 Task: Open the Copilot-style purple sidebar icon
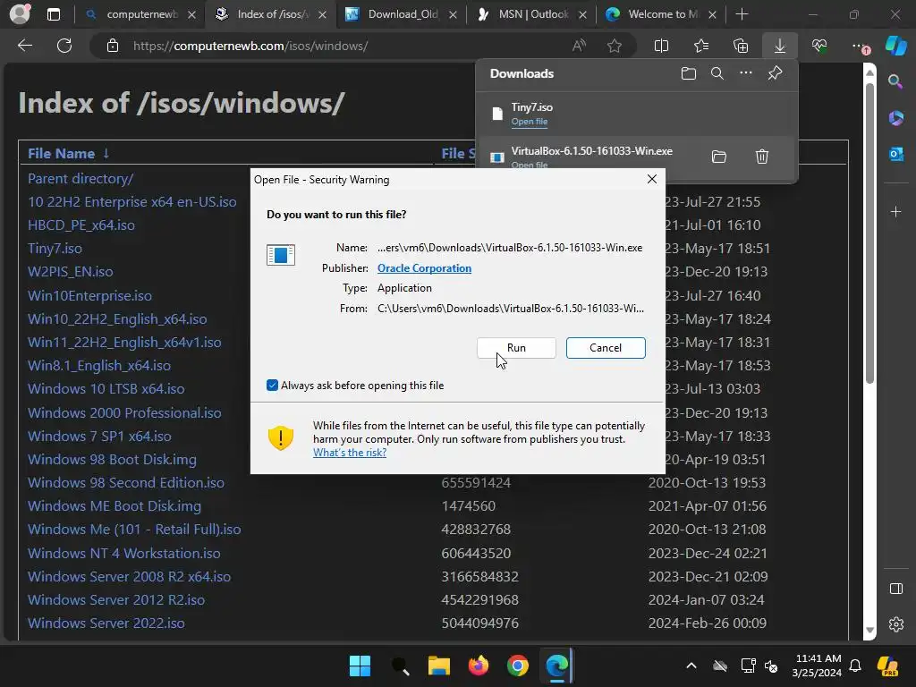[x=895, y=118]
